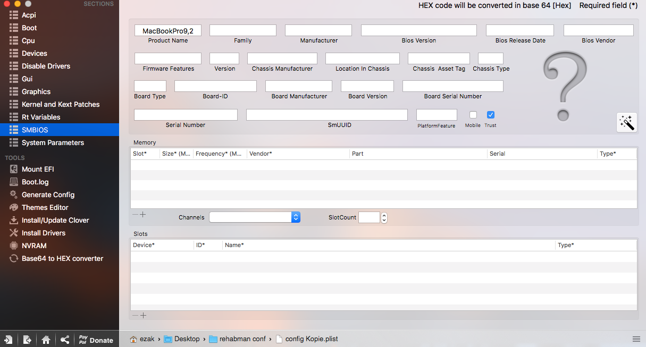Click the SlotCount input field
646x347 pixels.
point(369,217)
